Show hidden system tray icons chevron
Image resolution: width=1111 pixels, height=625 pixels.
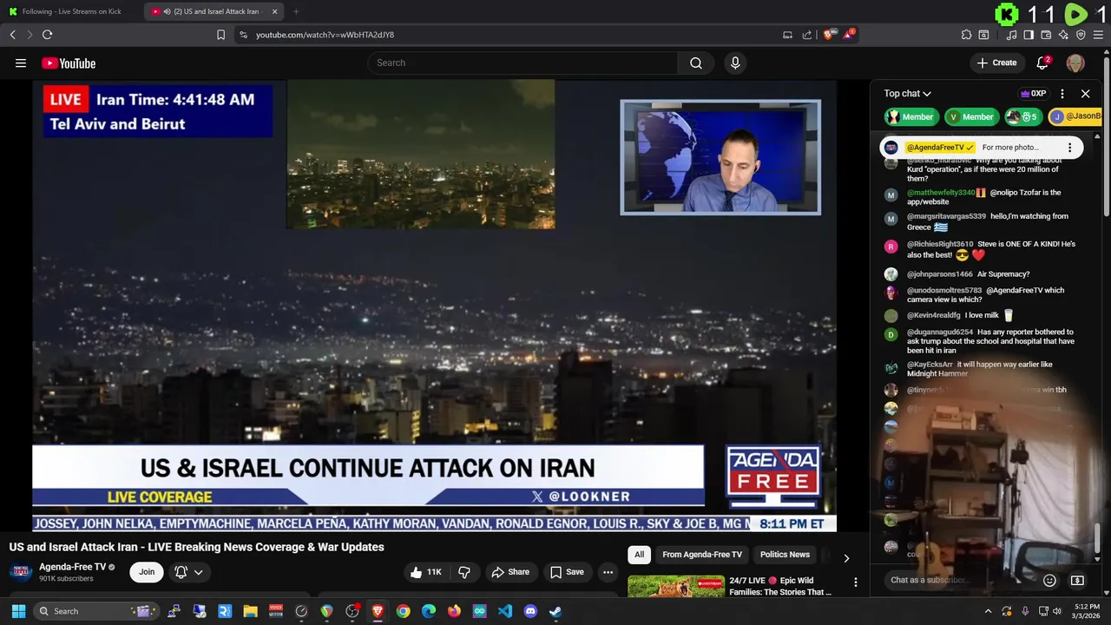[988, 611]
